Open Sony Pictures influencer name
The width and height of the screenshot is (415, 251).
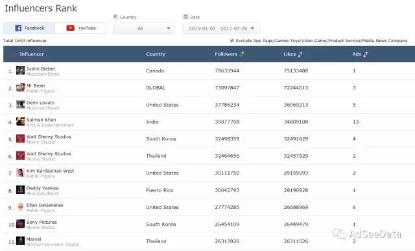click(x=41, y=223)
